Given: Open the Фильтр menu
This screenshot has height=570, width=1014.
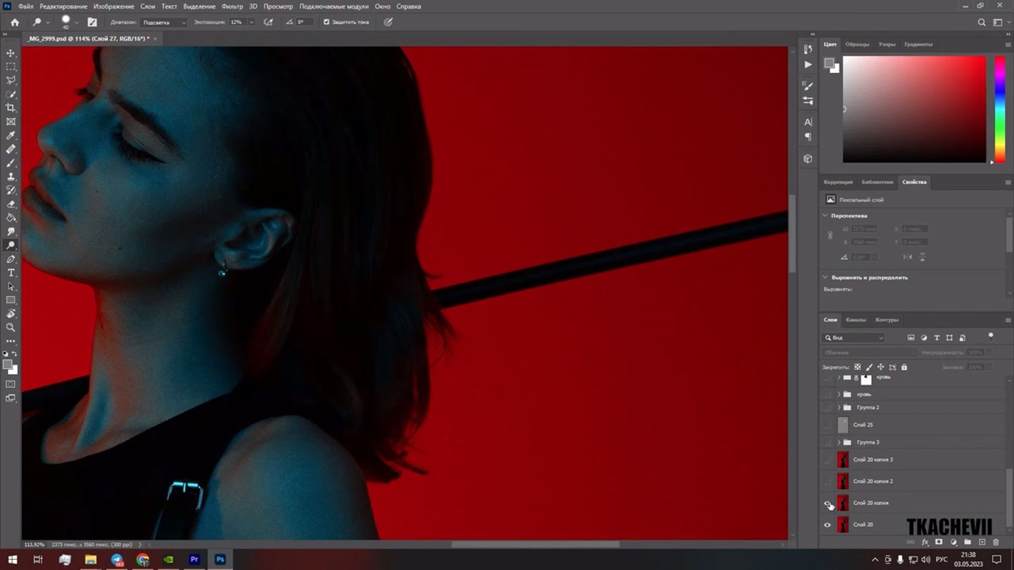Looking at the screenshot, I should pyautogui.click(x=232, y=6).
